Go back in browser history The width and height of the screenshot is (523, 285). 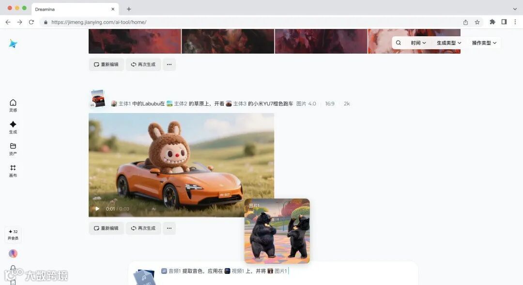[8, 22]
